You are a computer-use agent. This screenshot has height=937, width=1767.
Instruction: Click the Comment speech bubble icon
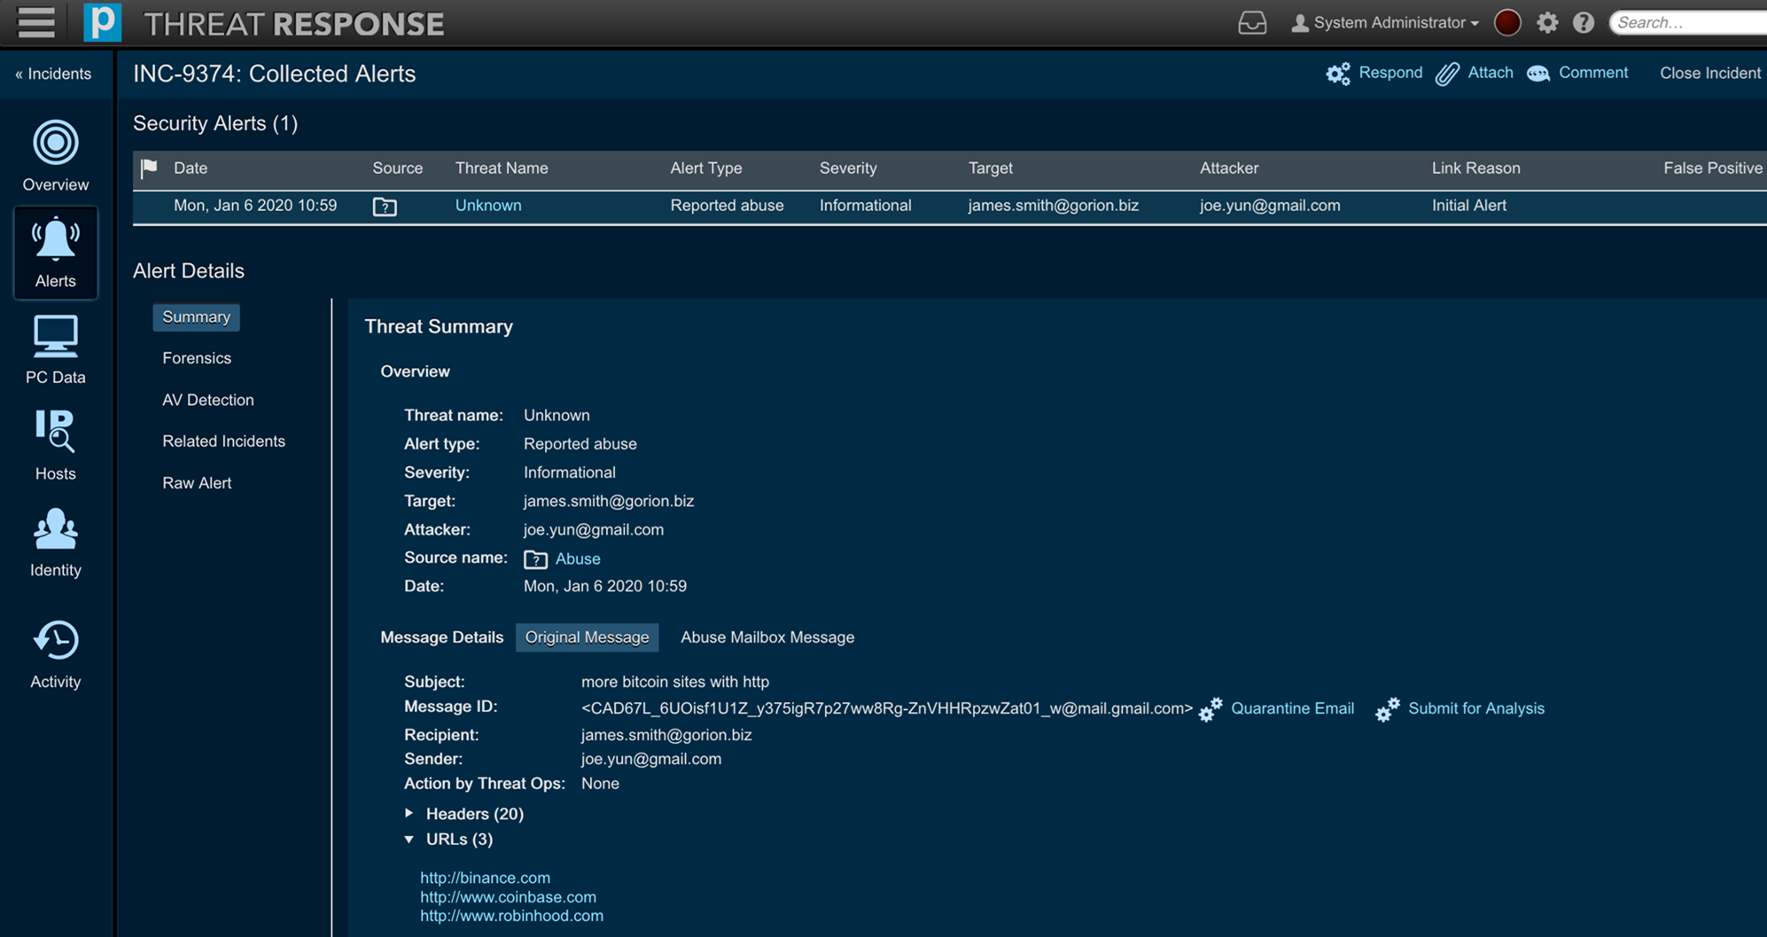(x=1538, y=74)
